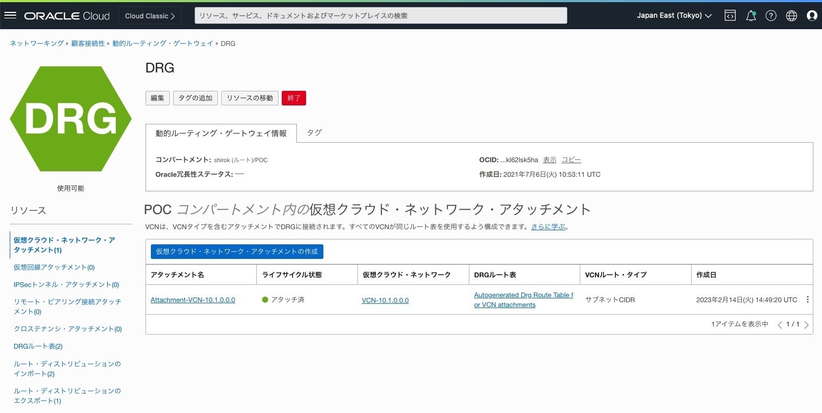Click the 動的ルーティング・ゲートウェイ breadcrumb link

(163, 43)
